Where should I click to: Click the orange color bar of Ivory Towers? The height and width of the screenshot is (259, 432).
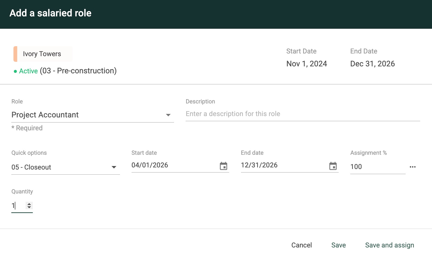[x=15, y=54]
